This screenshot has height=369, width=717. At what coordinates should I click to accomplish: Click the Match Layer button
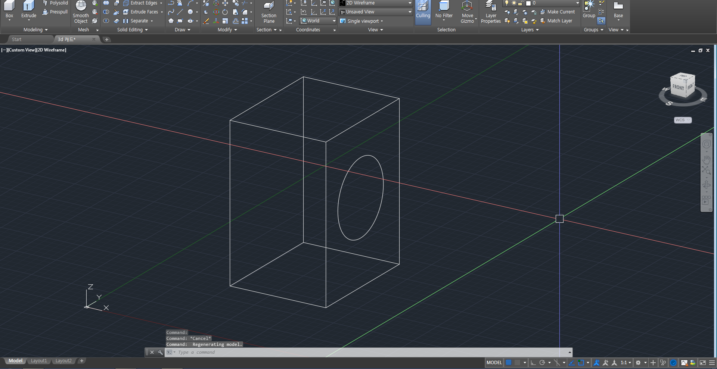pyautogui.click(x=556, y=21)
